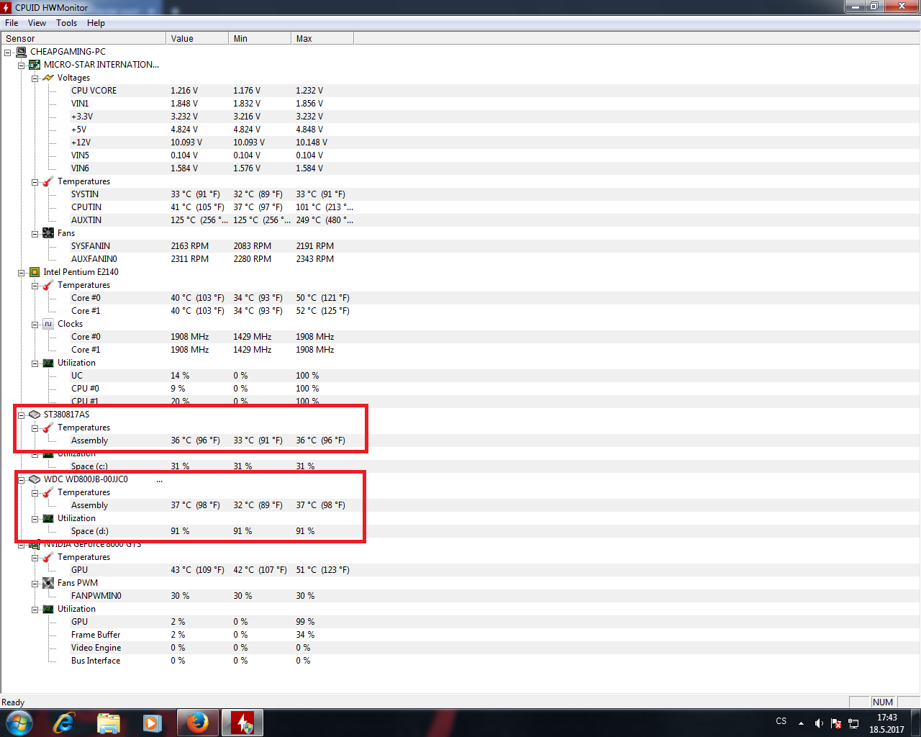Click the Clocks waveform icon
Viewport: 921px width, 737px height.
coord(48,324)
